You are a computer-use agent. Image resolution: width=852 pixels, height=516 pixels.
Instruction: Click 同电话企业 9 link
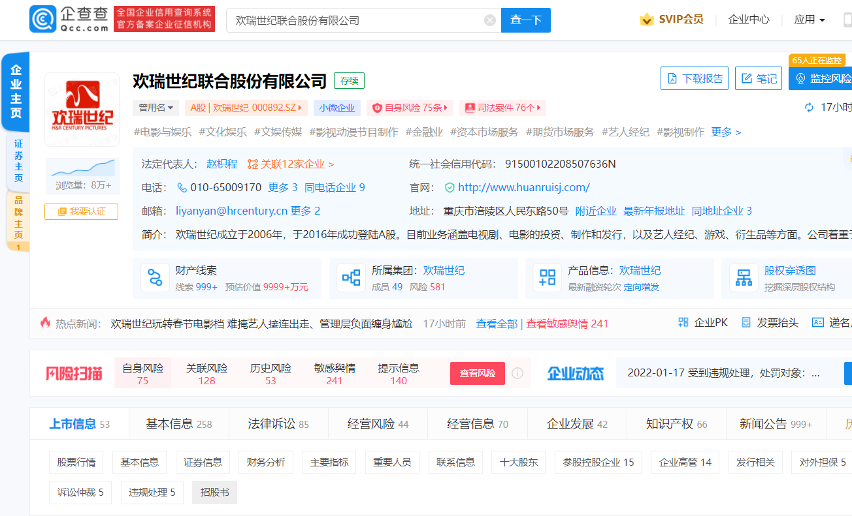335,188
